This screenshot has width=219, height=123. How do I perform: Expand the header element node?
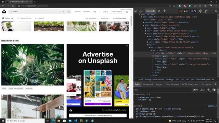(144, 23)
